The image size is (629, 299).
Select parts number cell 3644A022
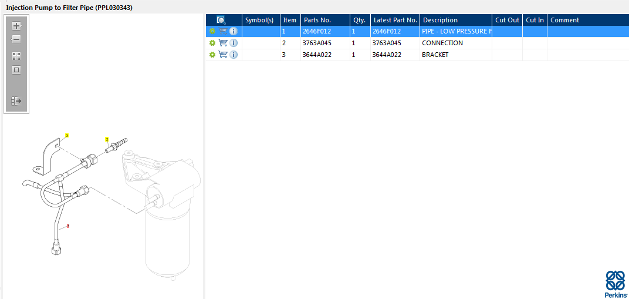tap(325, 55)
